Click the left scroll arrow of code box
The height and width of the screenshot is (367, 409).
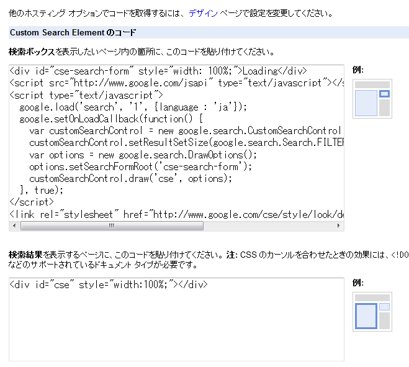(x=14, y=225)
